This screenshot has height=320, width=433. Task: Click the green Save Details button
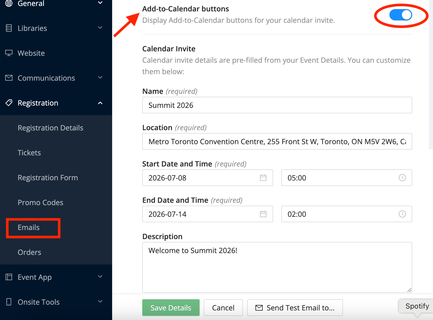pos(171,308)
